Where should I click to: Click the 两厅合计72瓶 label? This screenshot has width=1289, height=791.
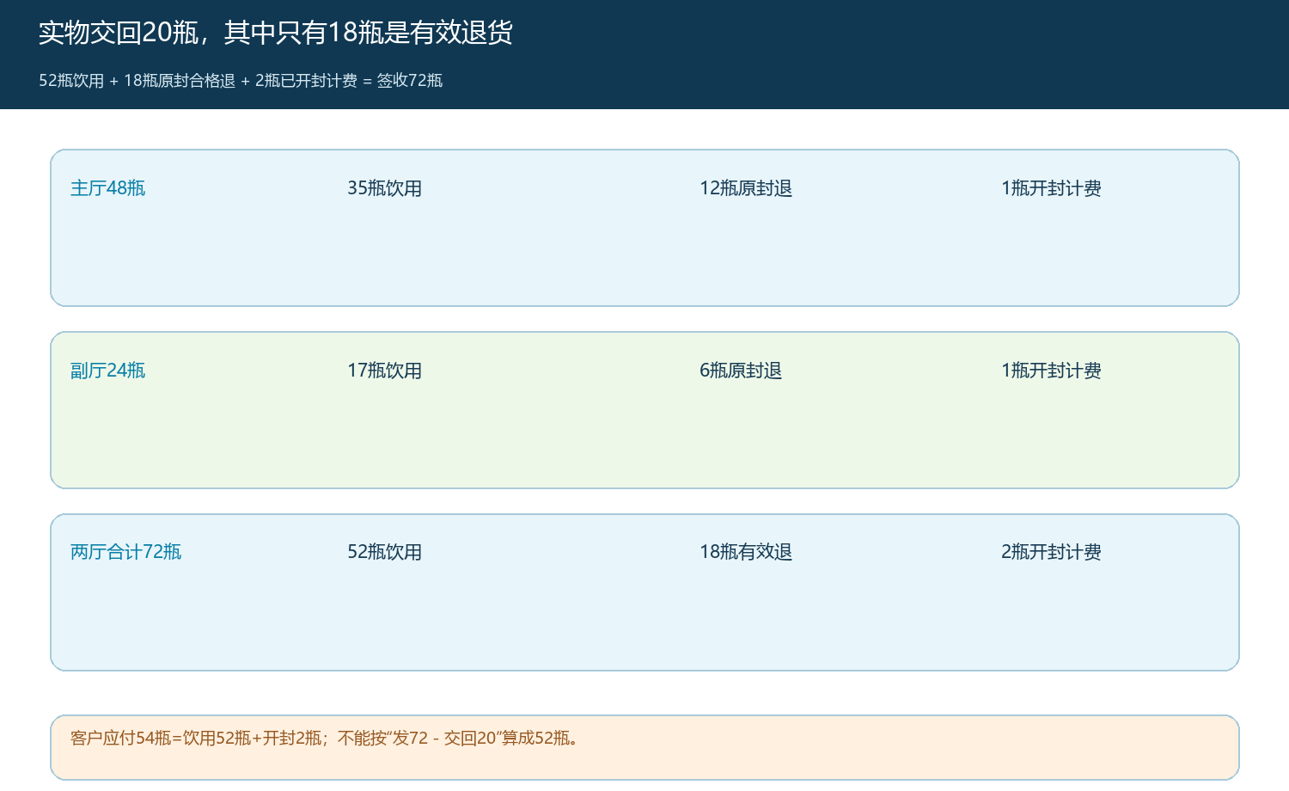pos(125,552)
